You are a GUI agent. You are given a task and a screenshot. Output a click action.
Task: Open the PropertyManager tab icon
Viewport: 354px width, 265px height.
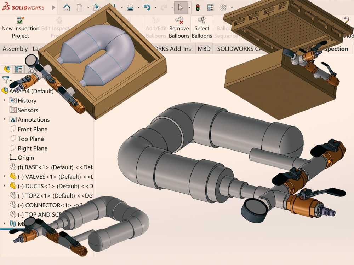coord(18,69)
